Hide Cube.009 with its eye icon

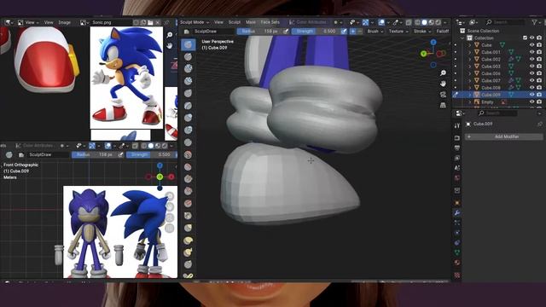coord(531,95)
